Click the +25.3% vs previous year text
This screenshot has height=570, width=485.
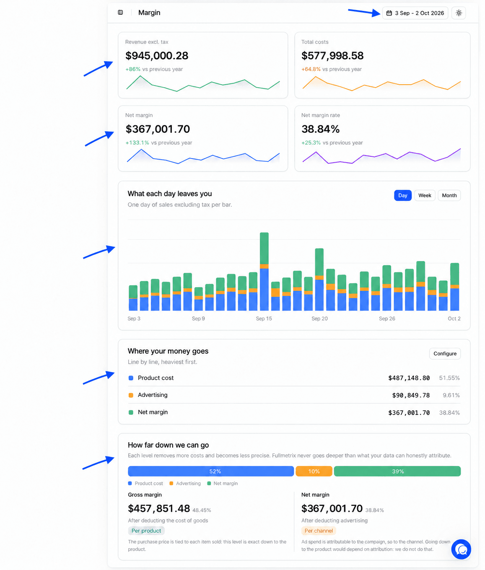click(332, 142)
